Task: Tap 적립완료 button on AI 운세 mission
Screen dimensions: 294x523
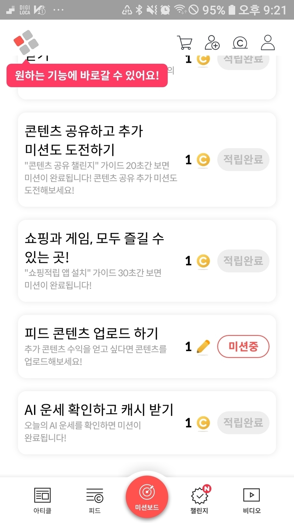Action: coord(243,423)
